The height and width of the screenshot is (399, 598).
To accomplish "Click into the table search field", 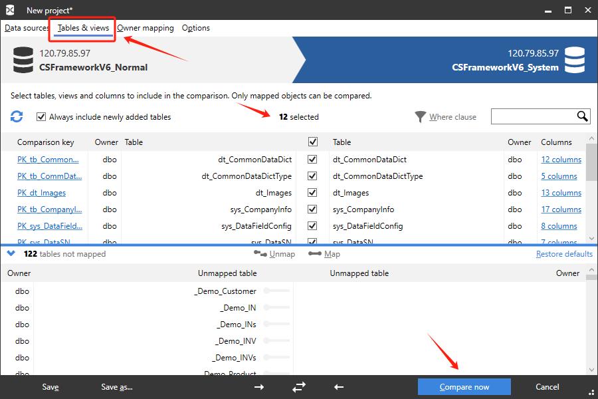I will coord(533,117).
